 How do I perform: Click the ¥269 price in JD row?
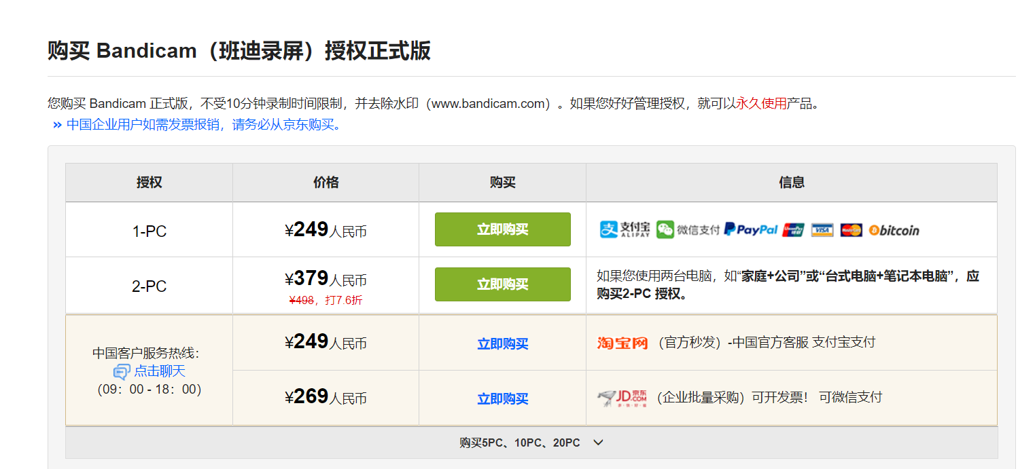coord(326,397)
